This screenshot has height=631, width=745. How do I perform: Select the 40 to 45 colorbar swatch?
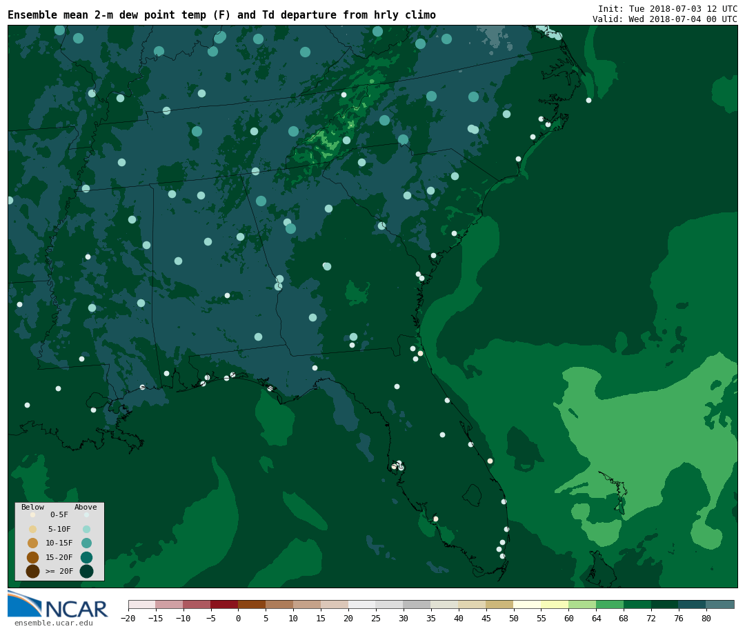pos(473,604)
